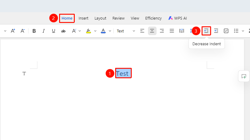This screenshot has width=250, height=140.
Task: Center align the text
Action: pyautogui.click(x=152, y=31)
